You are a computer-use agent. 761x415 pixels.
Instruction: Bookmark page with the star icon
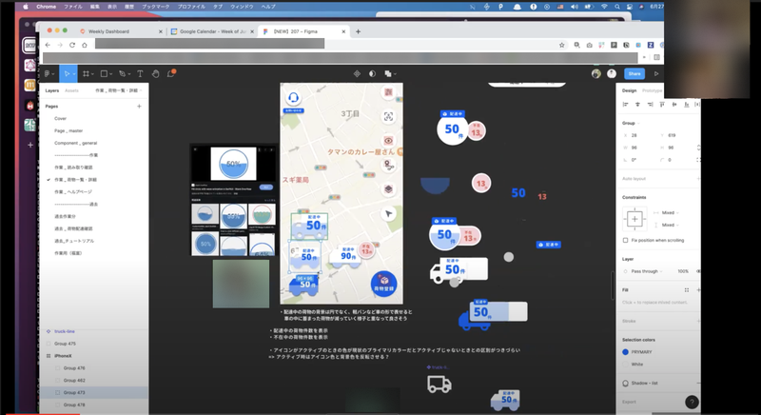click(562, 45)
